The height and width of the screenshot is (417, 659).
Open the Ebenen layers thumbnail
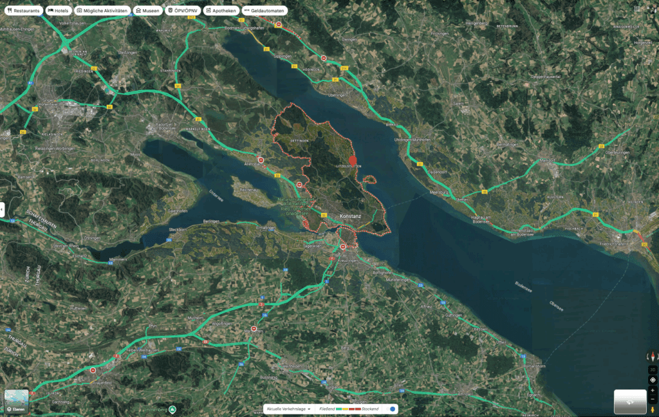16,402
